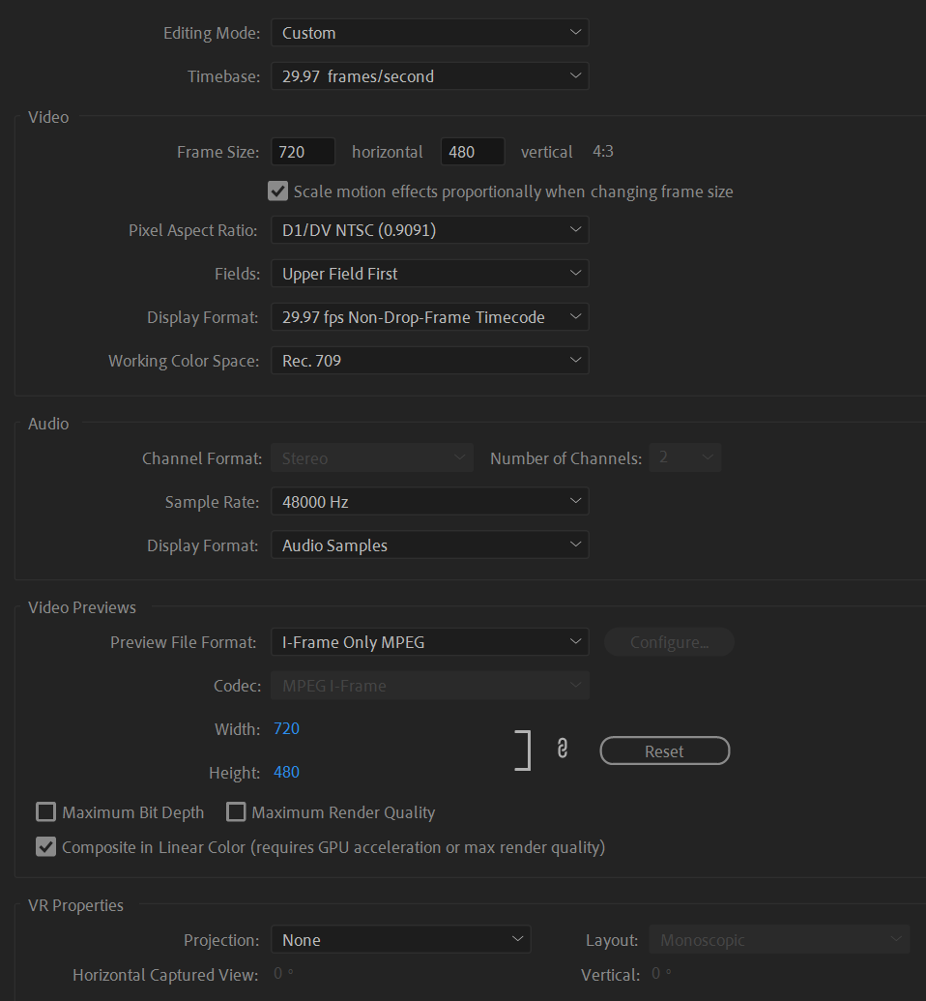
Task: Edit the preview Width value 720
Action: (x=286, y=728)
